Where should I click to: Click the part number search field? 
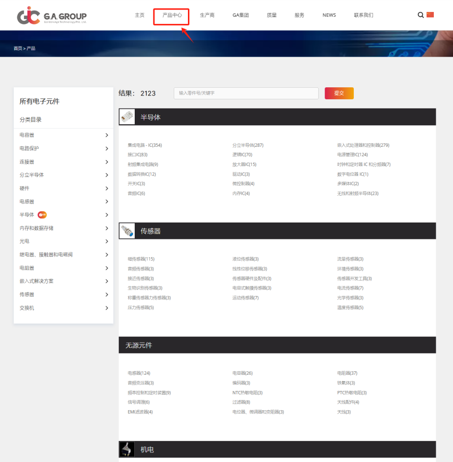point(246,93)
